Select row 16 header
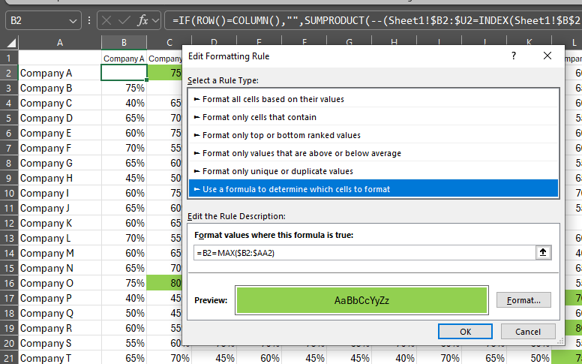This screenshot has height=364, width=582. point(9,283)
